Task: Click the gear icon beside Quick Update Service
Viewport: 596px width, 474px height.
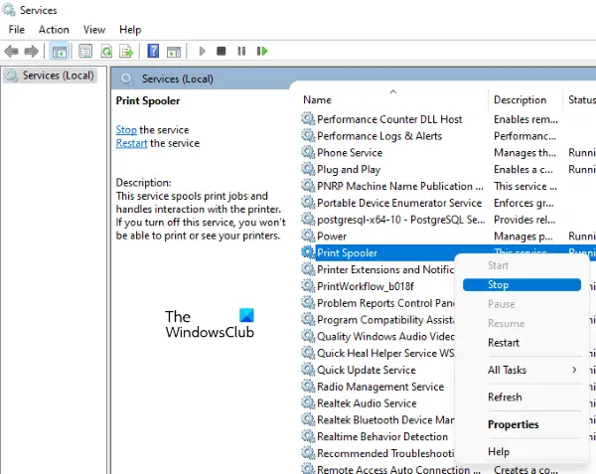Action: point(308,370)
